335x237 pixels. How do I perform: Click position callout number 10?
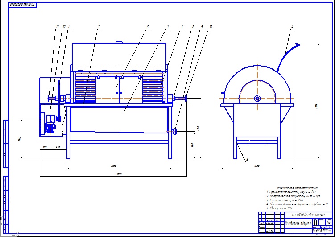tap(211, 27)
